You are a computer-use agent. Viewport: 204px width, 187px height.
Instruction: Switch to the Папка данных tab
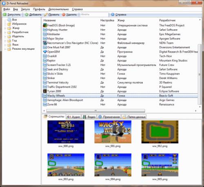[134, 117]
